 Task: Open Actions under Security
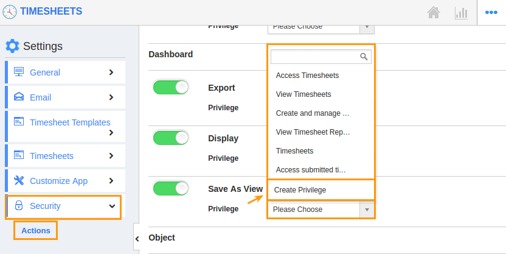[x=36, y=230]
